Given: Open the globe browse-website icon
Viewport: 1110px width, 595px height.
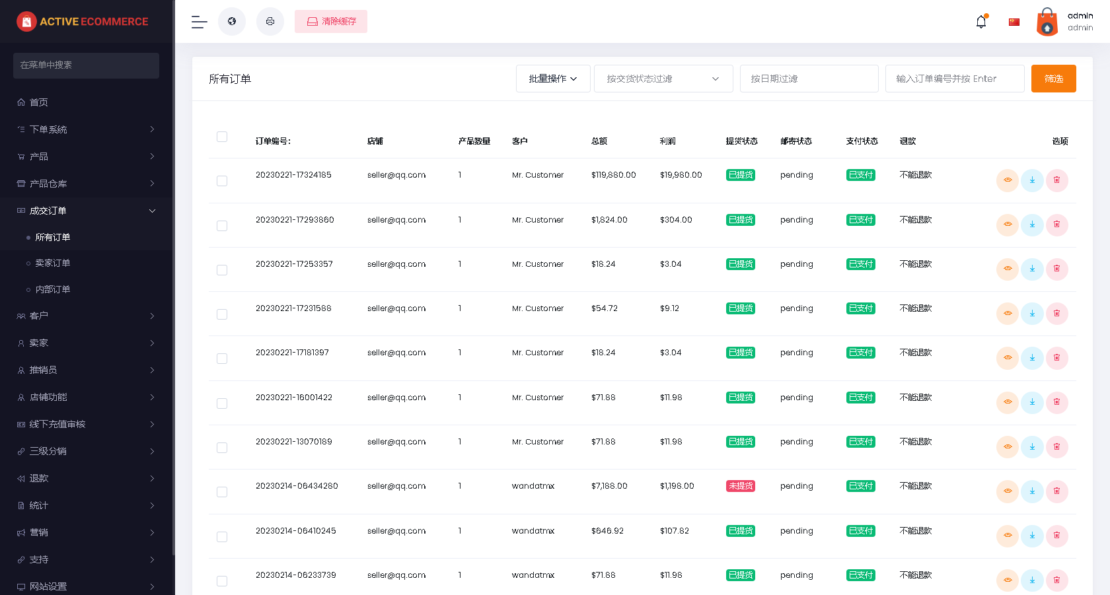Looking at the screenshot, I should click(232, 22).
